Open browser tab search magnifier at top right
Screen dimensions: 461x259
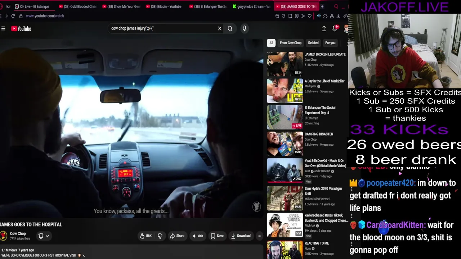[336, 6]
